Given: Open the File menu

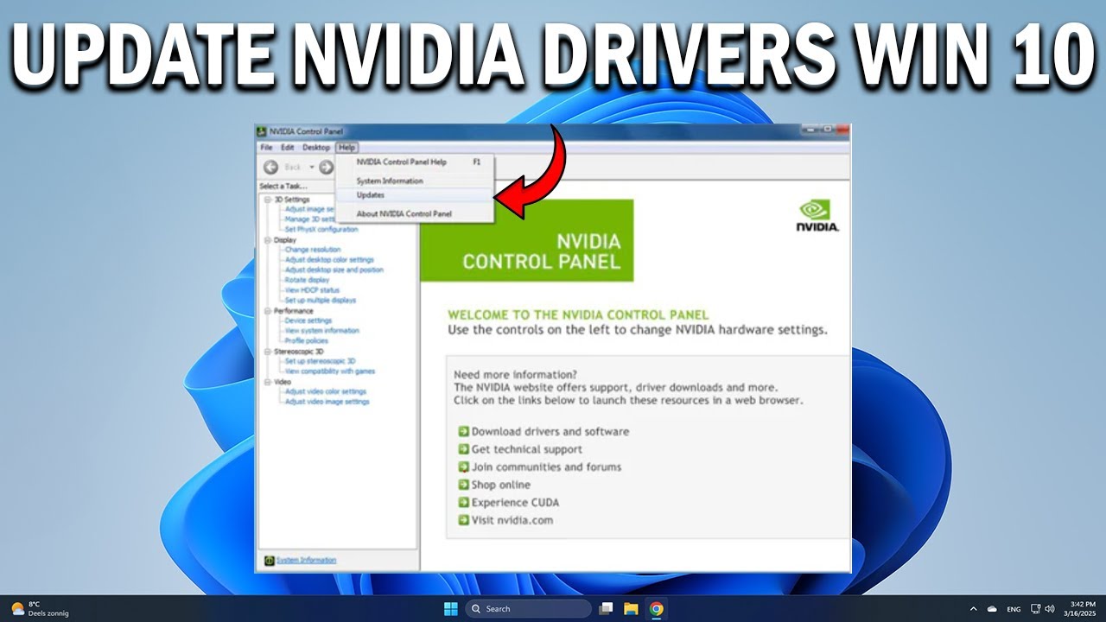Looking at the screenshot, I should tap(266, 148).
